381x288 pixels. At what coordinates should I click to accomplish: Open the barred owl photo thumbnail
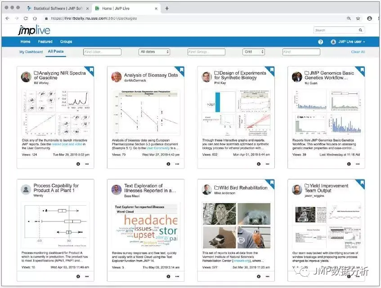pyautogui.click(x=219, y=214)
